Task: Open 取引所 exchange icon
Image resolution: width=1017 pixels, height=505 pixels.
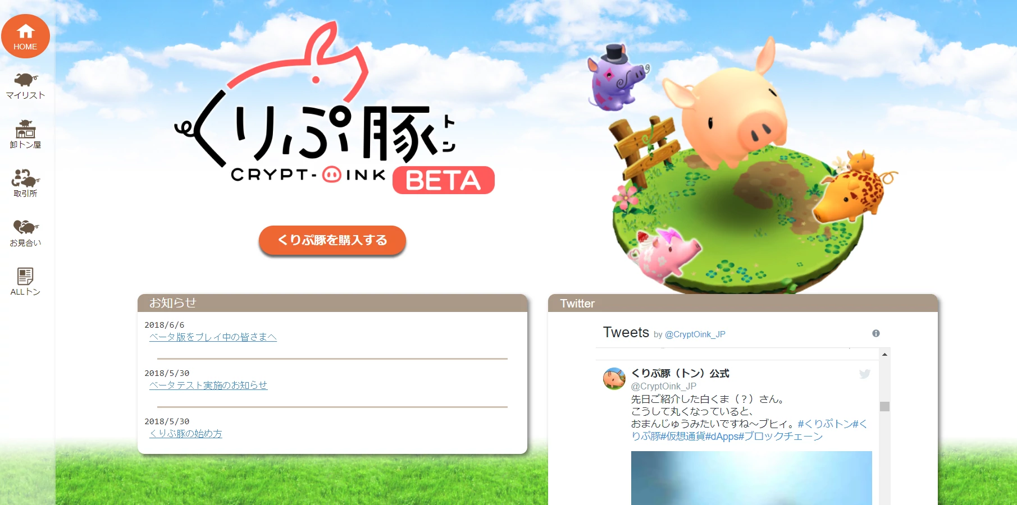Action: pyautogui.click(x=25, y=183)
